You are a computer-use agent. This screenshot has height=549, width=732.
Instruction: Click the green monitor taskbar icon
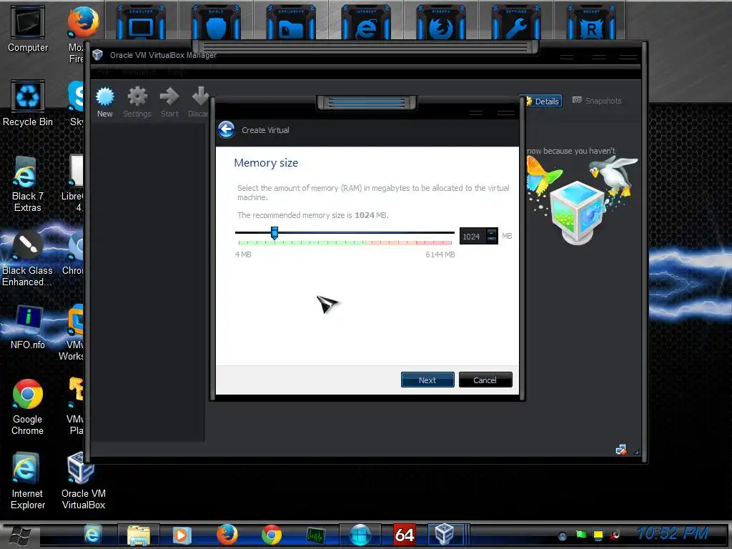point(315,535)
